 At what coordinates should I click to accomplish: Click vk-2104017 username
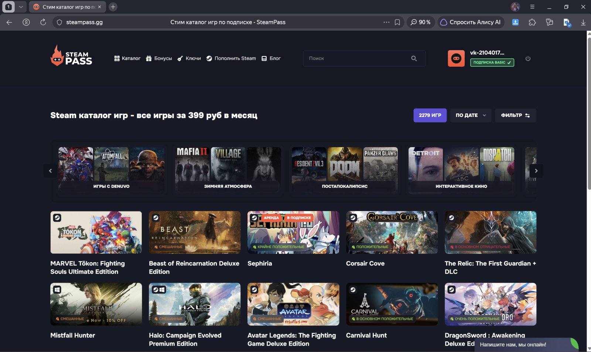[x=487, y=52]
